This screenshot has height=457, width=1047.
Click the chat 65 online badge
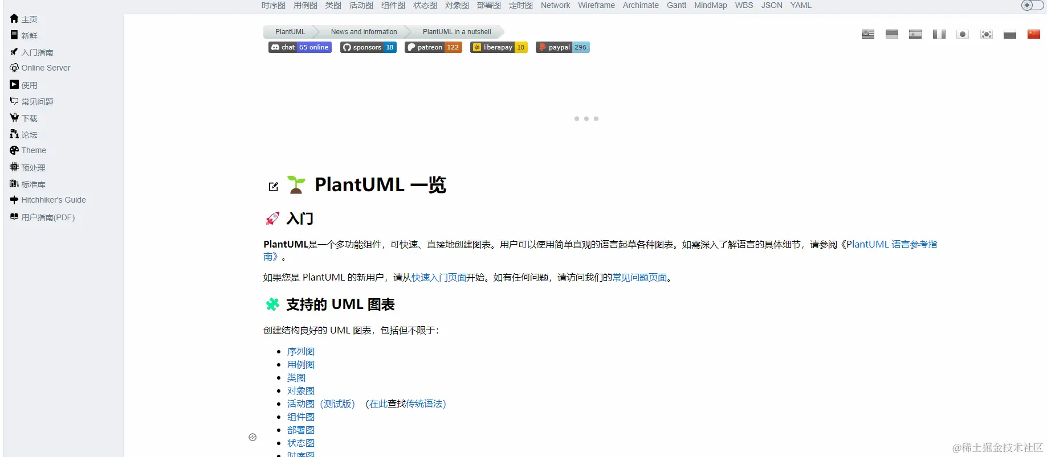300,47
